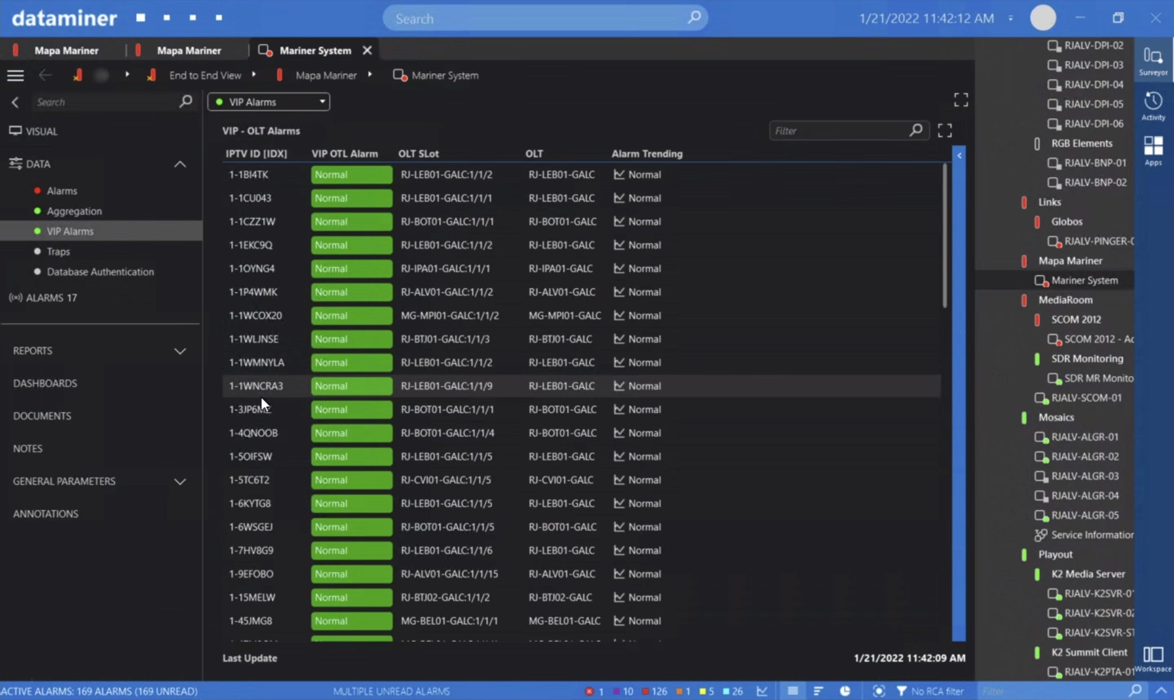Screen dimensions: 1174x700
Task: Open the Aggregation data page
Action: tap(74, 211)
